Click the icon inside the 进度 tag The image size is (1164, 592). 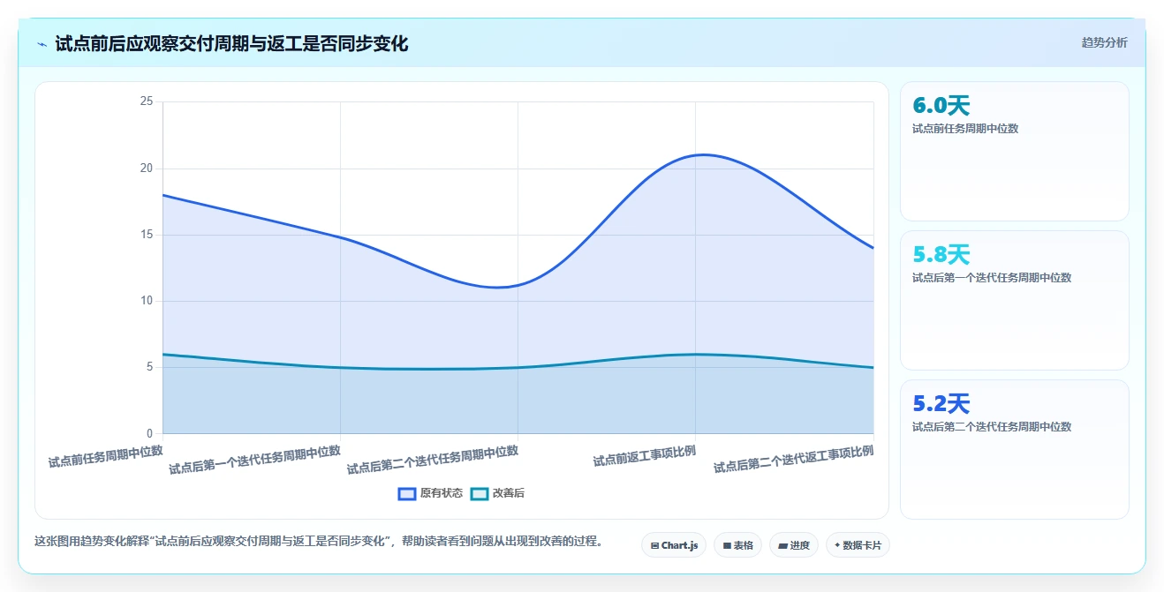pyautogui.click(x=782, y=545)
